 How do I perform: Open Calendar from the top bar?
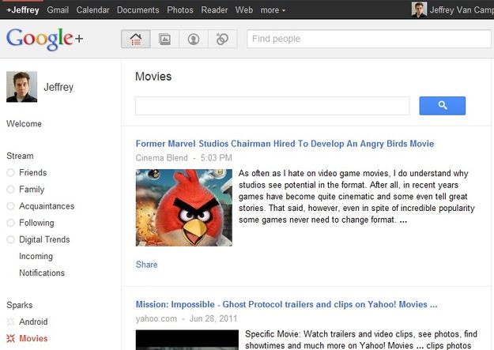click(x=92, y=10)
